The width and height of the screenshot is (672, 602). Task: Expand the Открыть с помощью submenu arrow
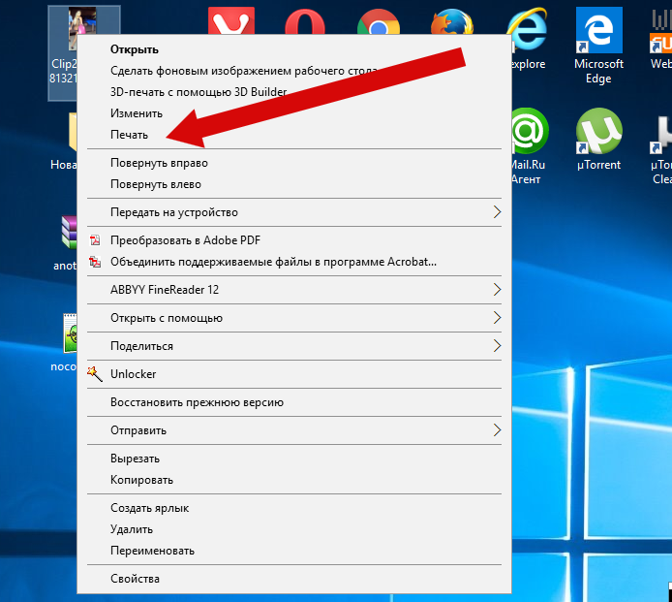click(x=497, y=318)
